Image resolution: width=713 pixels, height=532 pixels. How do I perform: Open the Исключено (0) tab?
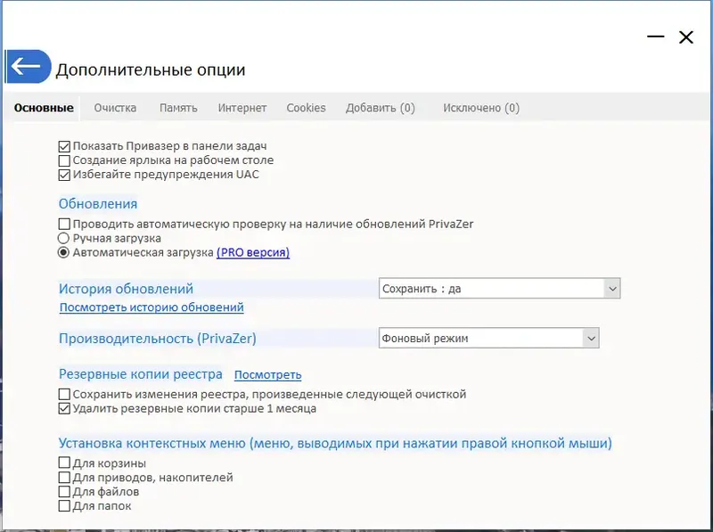pyautogui.click(x=481, y=108)
